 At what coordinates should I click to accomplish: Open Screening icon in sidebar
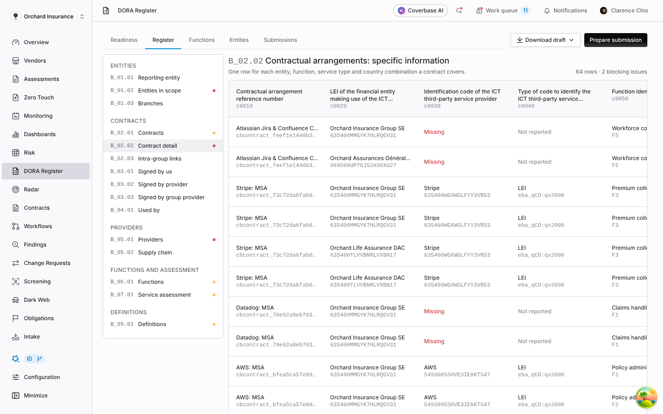pos(16,282)
